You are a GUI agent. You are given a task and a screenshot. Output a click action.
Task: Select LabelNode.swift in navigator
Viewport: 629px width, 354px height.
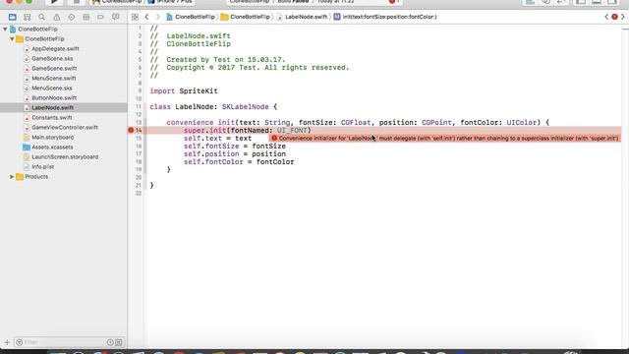point(52,107)
